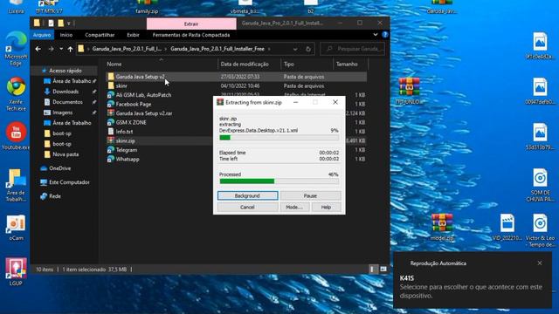Open Este Computador in navigation pane

point(69,182)
